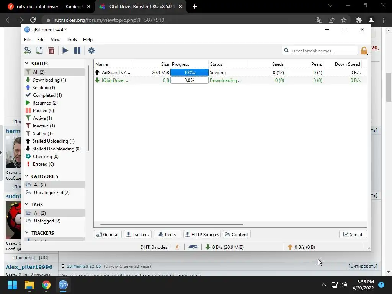Click the Add torrent link toolbar icon
392x294 pixels.
pos(28,51)
